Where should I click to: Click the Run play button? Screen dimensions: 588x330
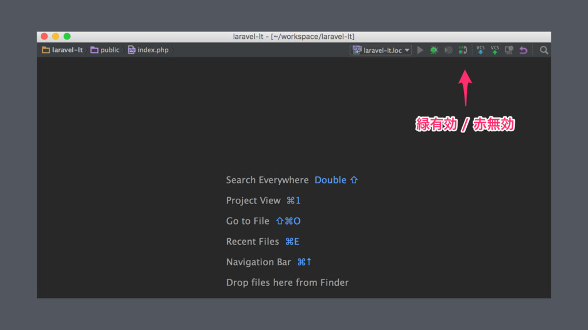point(420,50)
